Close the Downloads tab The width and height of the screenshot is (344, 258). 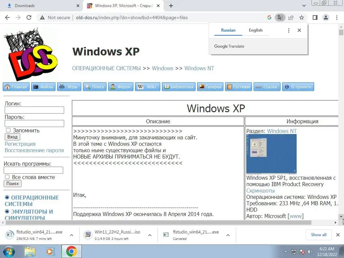coord(78,6)
